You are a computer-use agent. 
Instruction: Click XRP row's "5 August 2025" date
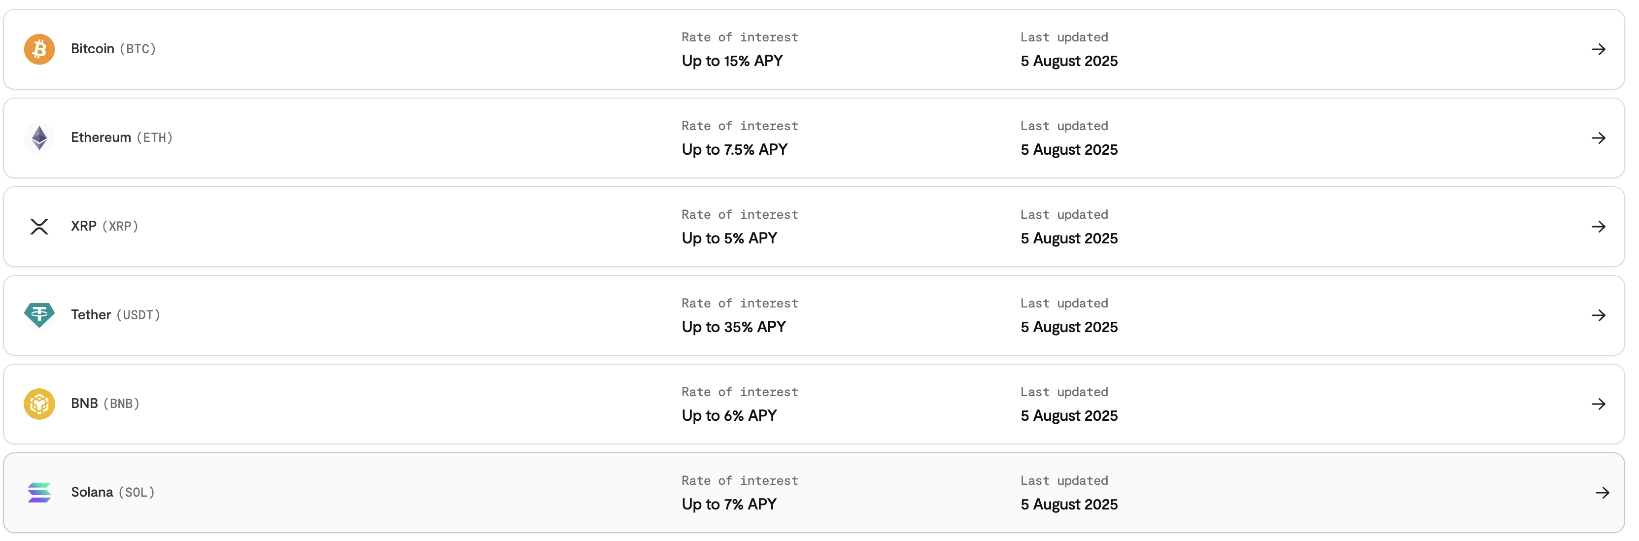[1069, 238]
